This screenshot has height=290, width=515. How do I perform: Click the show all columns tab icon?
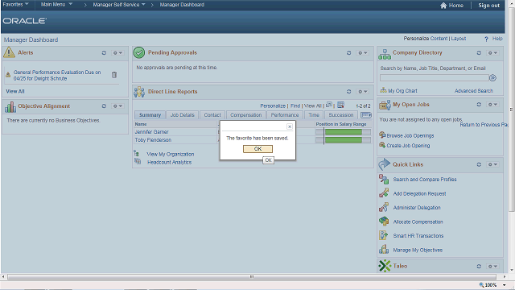pos(366,114)
